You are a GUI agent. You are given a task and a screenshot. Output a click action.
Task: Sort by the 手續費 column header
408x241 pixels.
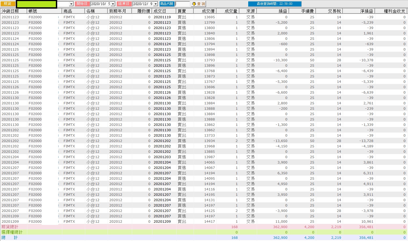point(302,11)
